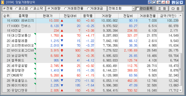
Task: Click the cascade windows icon in title bar
Action: pyautogui.click(x=154, y=2)
